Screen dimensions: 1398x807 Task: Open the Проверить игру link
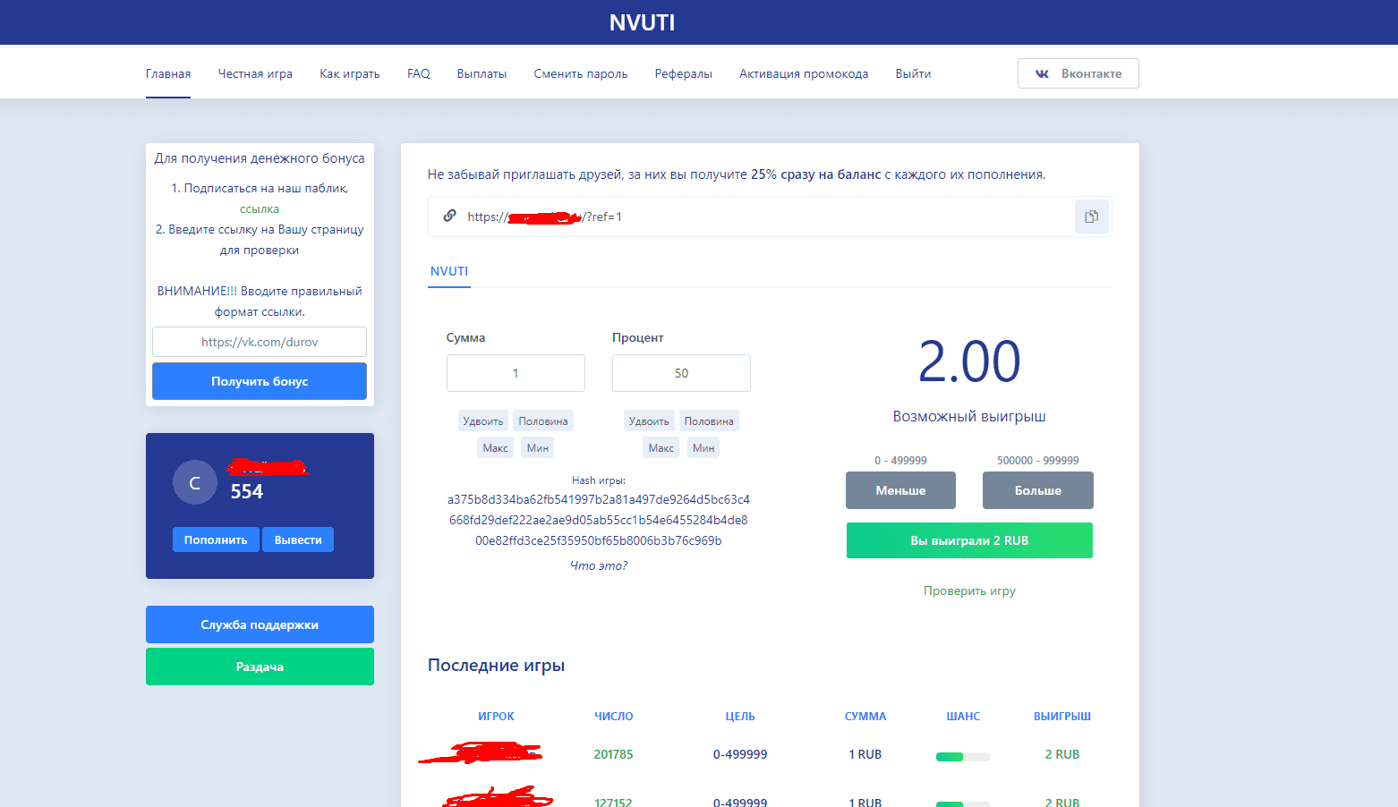tap(969, 590)
